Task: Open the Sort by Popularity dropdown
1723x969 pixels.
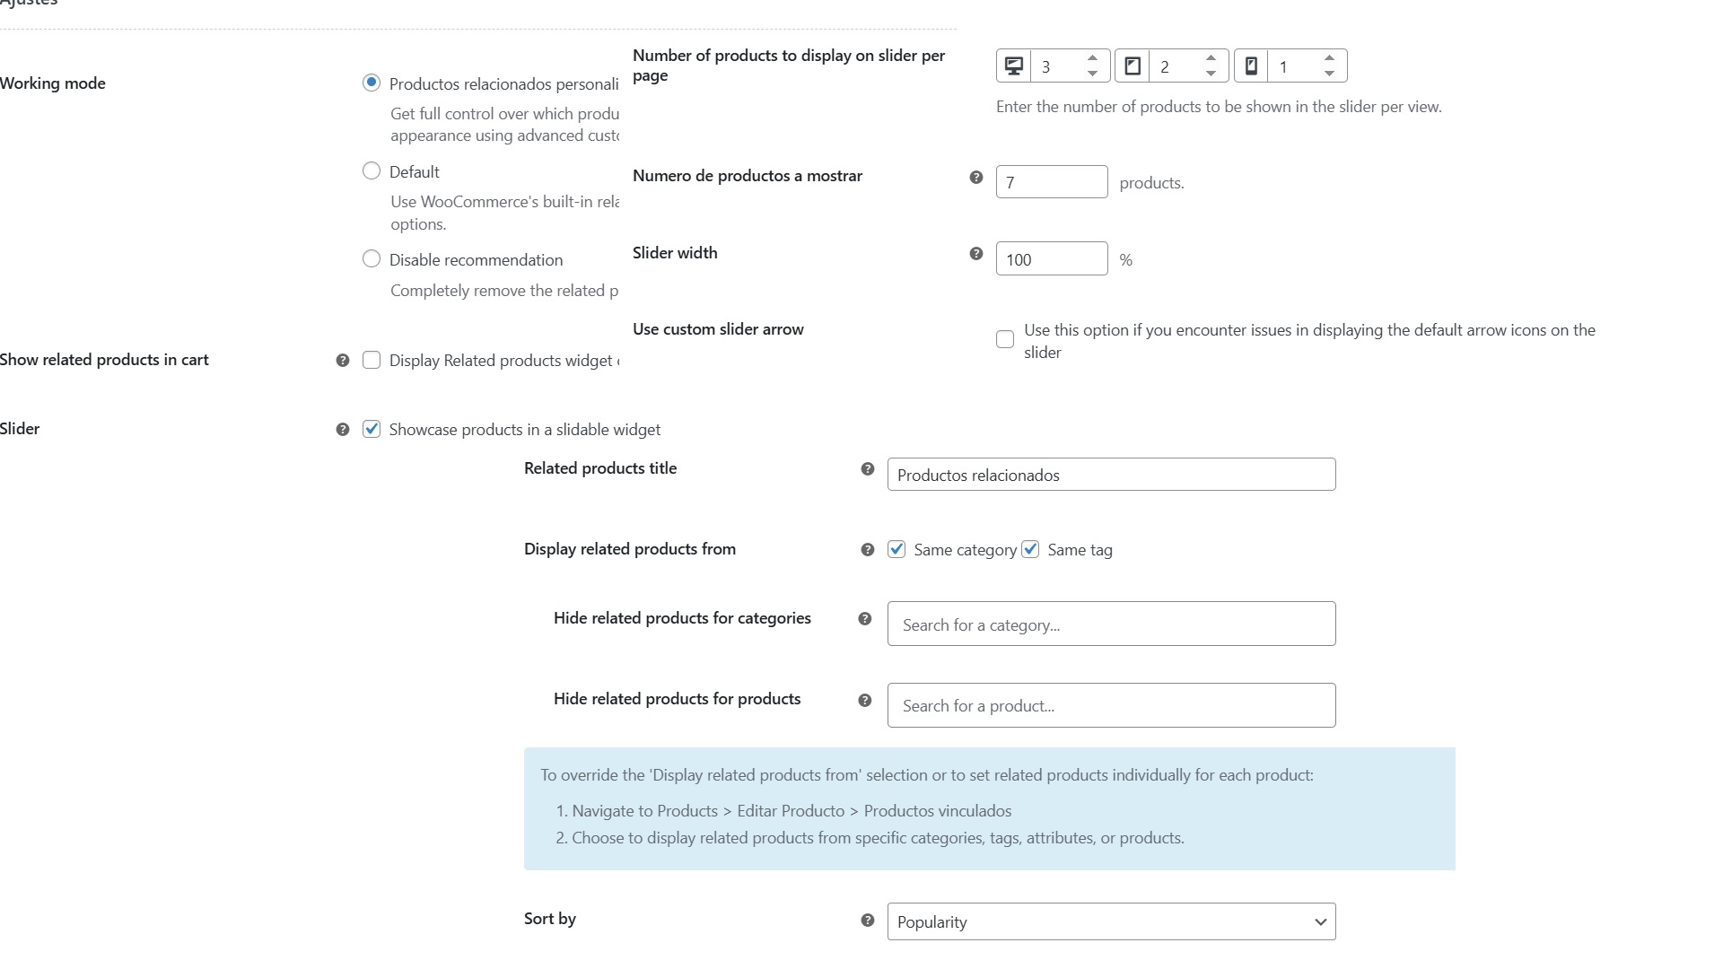Action: tap(1111, 921)
